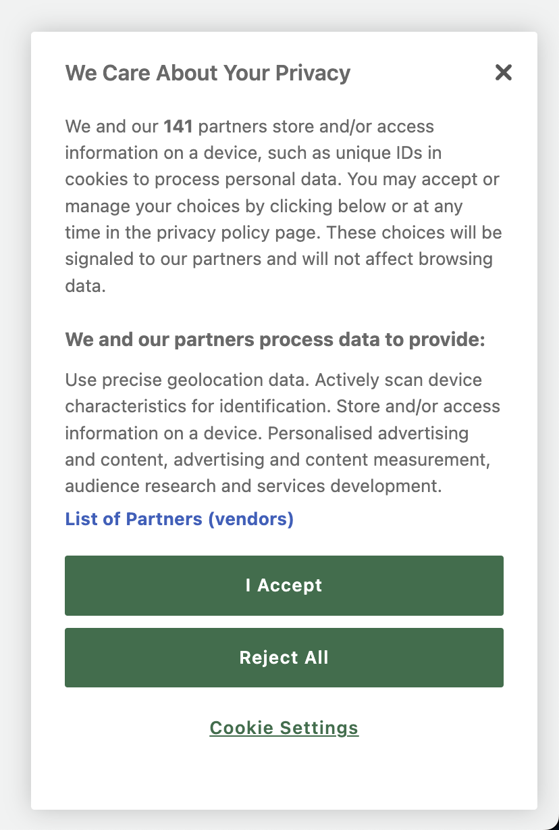Image resolution: width=559 pixels, height=830 pixels.
Task: Select the bold 141 partners number
Action: pyautogui.click(x=178, y=126)
